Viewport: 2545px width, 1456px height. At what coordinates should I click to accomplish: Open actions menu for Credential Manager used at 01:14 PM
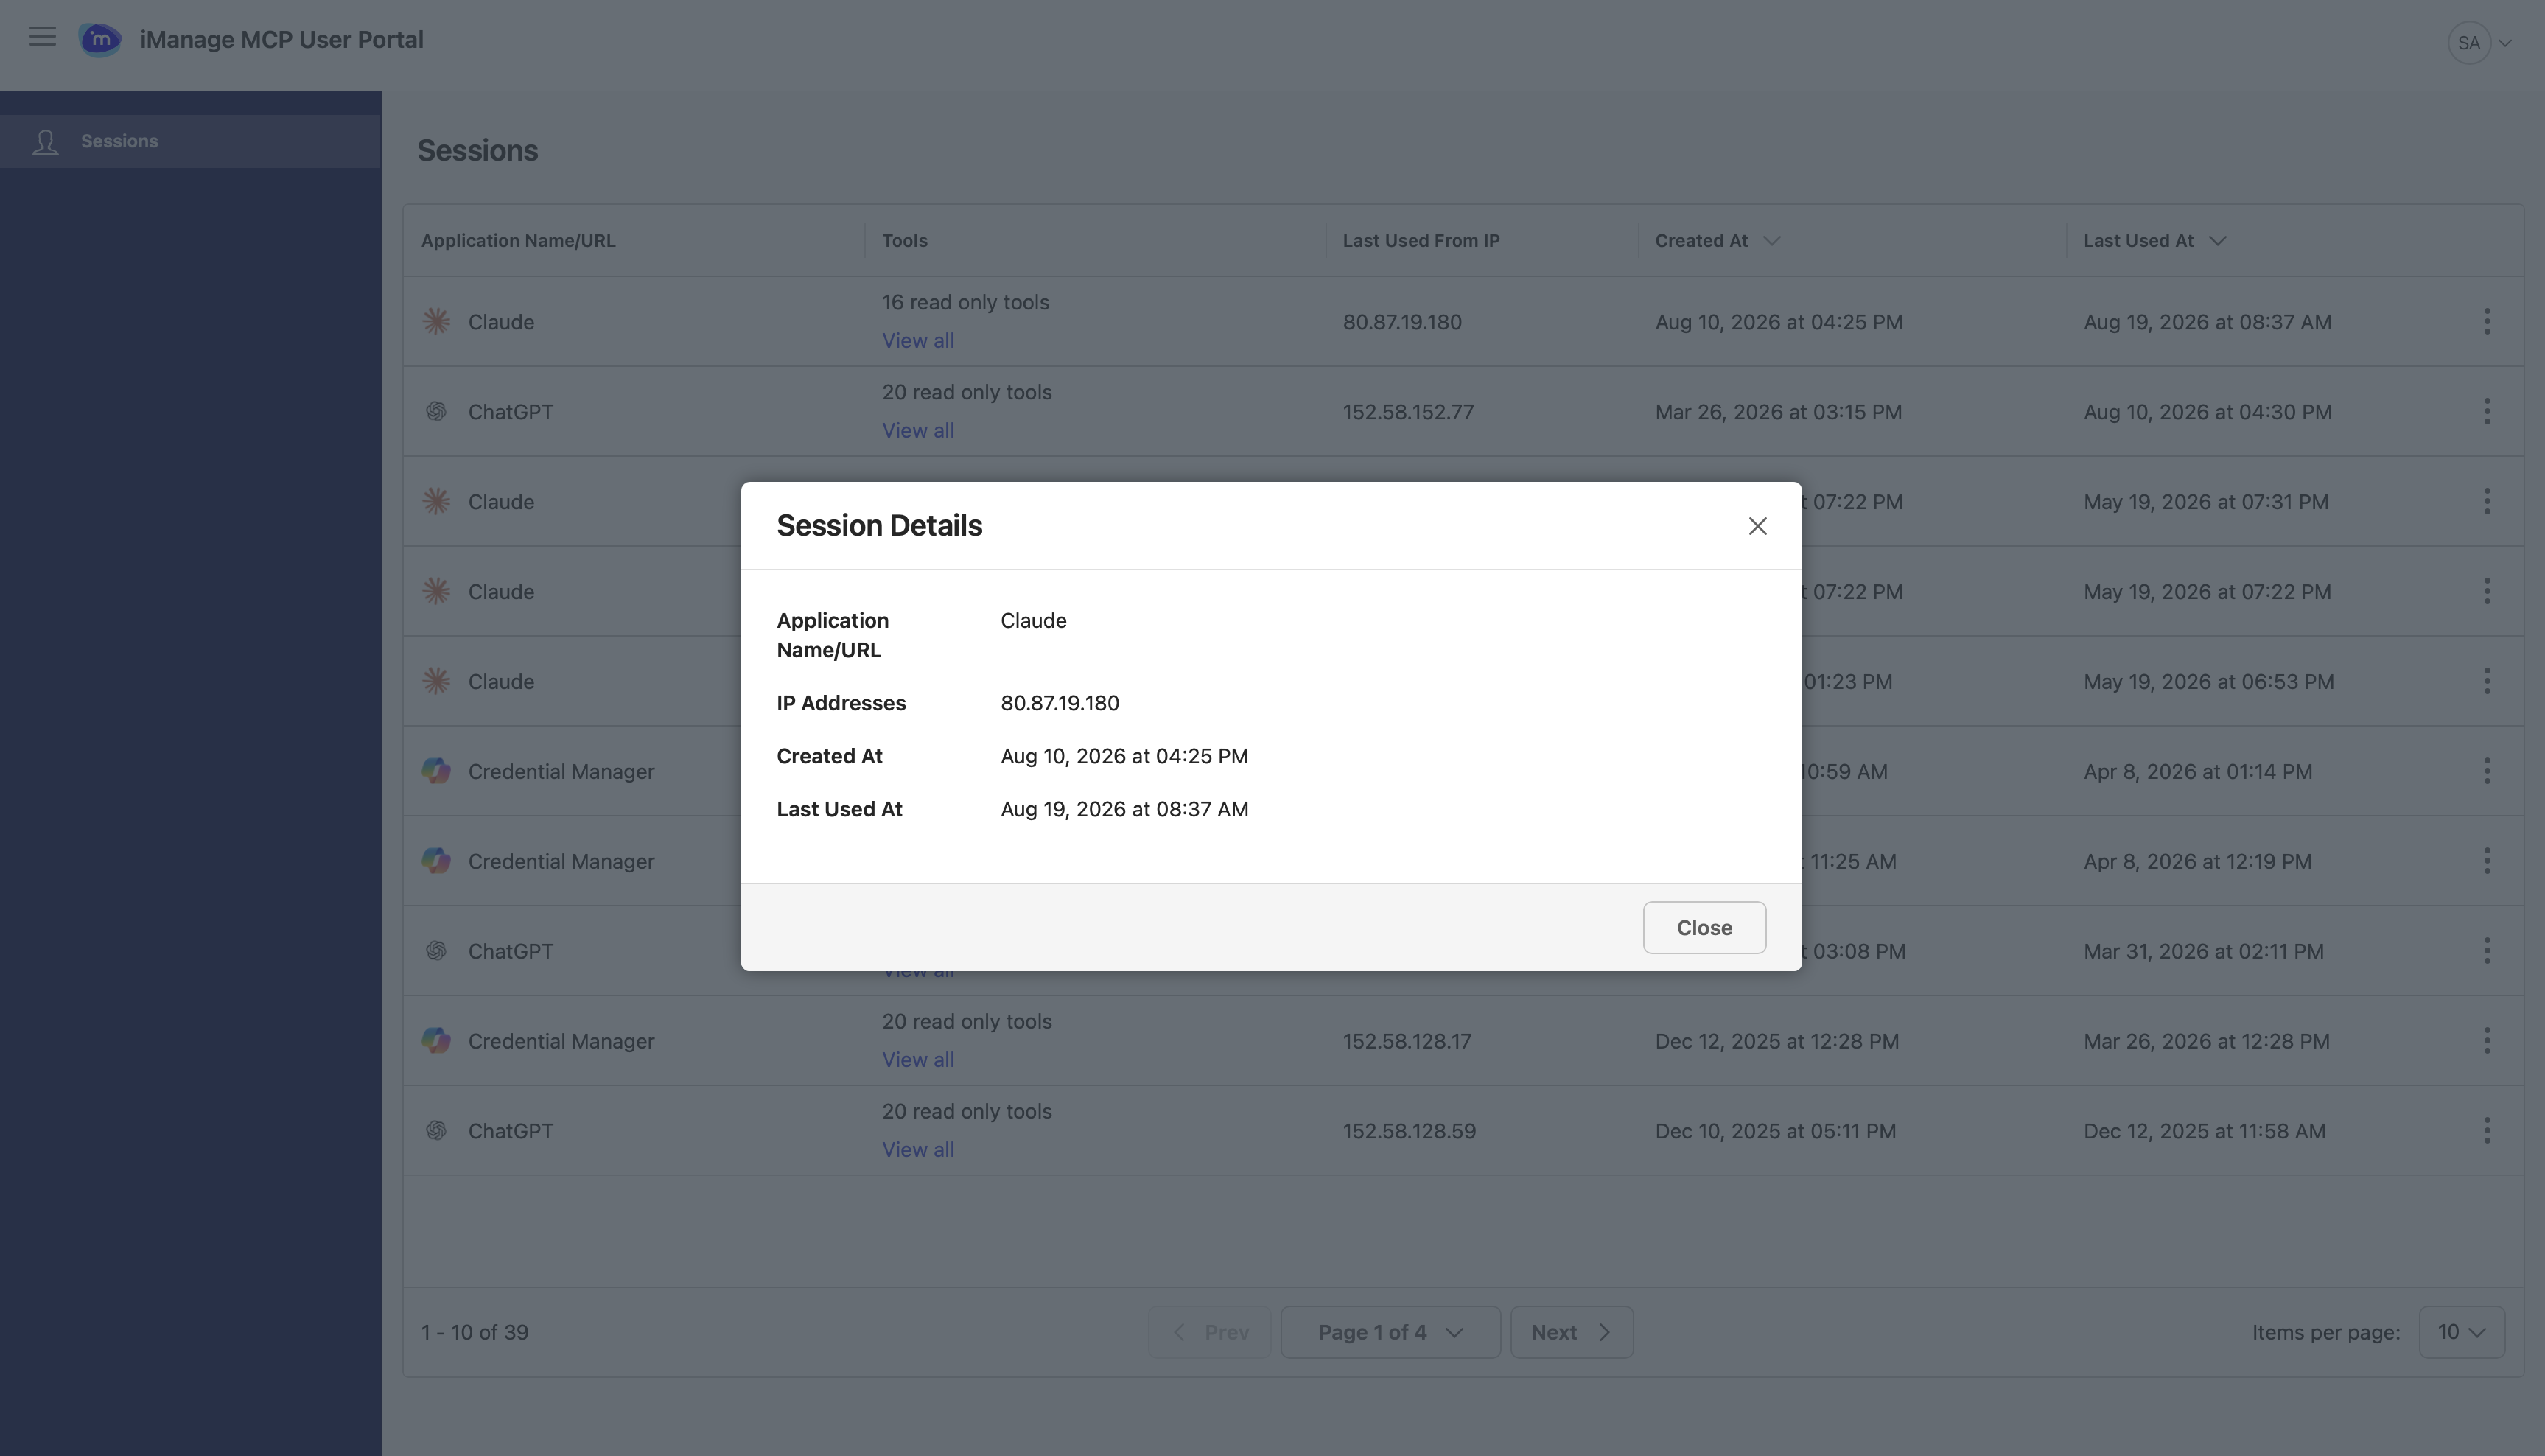pyautogui.click(x=2486, y=772)
